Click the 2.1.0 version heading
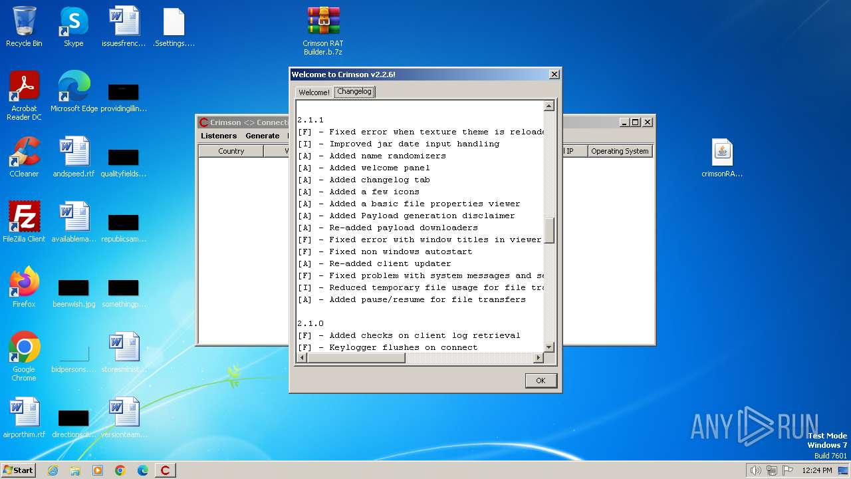This screenshot has height=479, width=851. tap(310, 323)
